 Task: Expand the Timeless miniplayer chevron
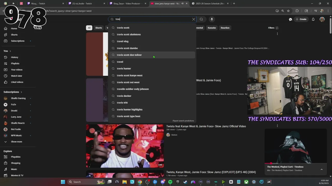pyautogui.click(x=322, y=169)
